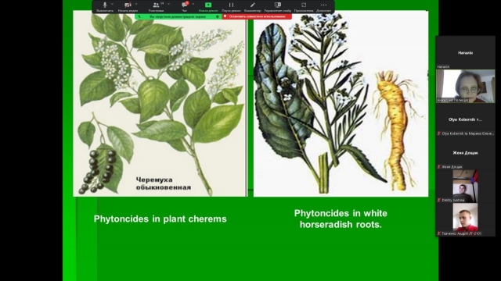501x281 pixels.
Task: Expand the video options arrow
Action: click(136, 4)
